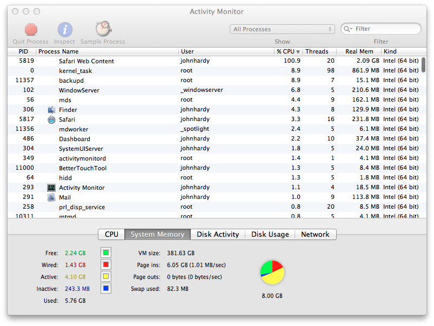Click the Inactive 243.3 MB value

(77, 289)
